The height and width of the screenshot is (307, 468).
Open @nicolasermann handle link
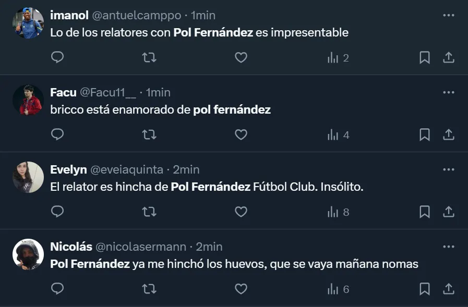[140, 247]
